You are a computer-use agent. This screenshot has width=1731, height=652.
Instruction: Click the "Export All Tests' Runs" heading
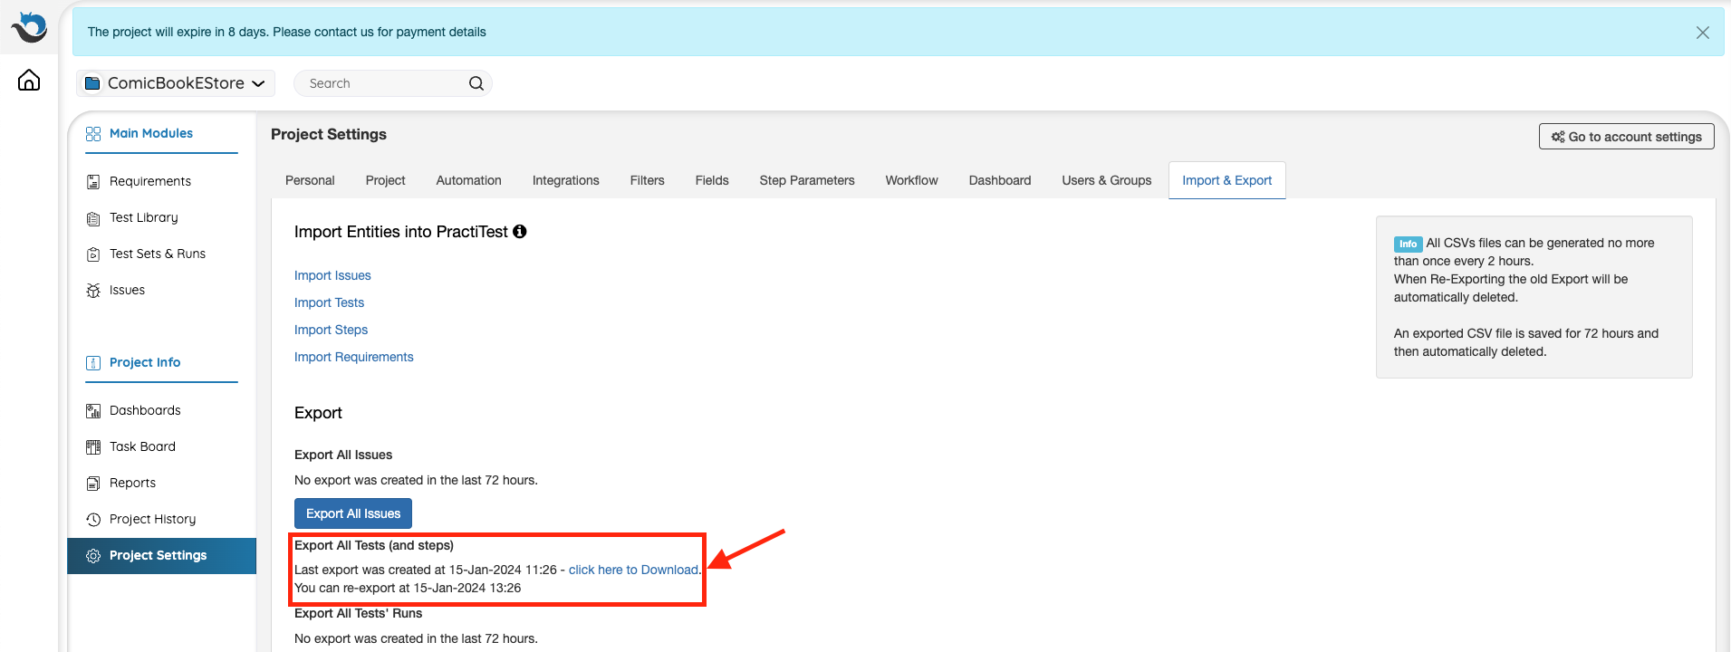[358, 613]
